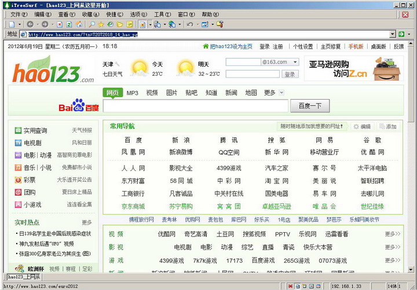Click the red tab close button at the menu bar's right end

point(405,14)
